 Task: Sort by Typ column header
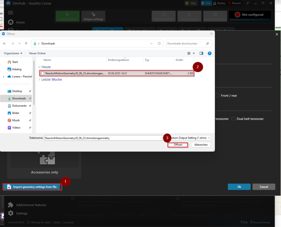(147, 60)
